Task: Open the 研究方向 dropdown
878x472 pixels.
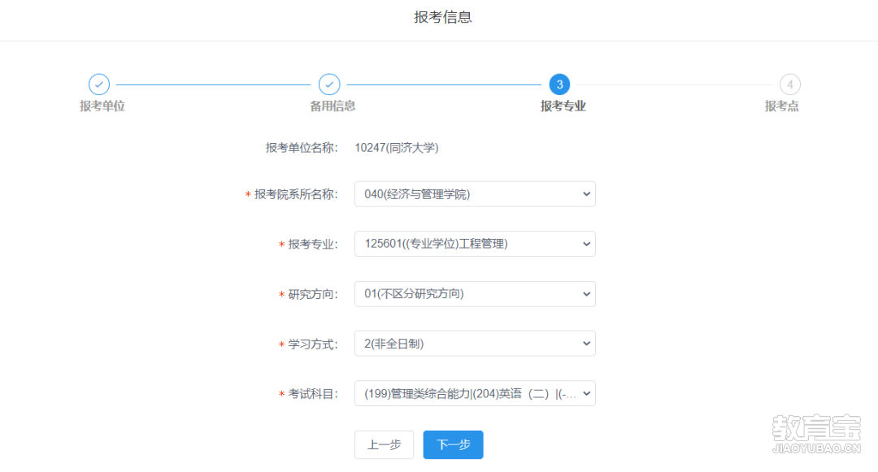Action: (475, 293)
